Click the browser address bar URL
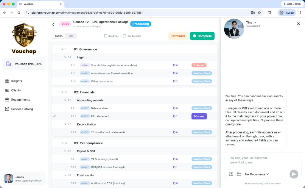Screen dimensions: 305x188 click(87, 12)
